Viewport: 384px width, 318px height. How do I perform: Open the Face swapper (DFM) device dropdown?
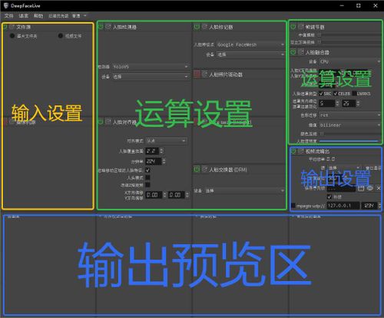(244, 190)
